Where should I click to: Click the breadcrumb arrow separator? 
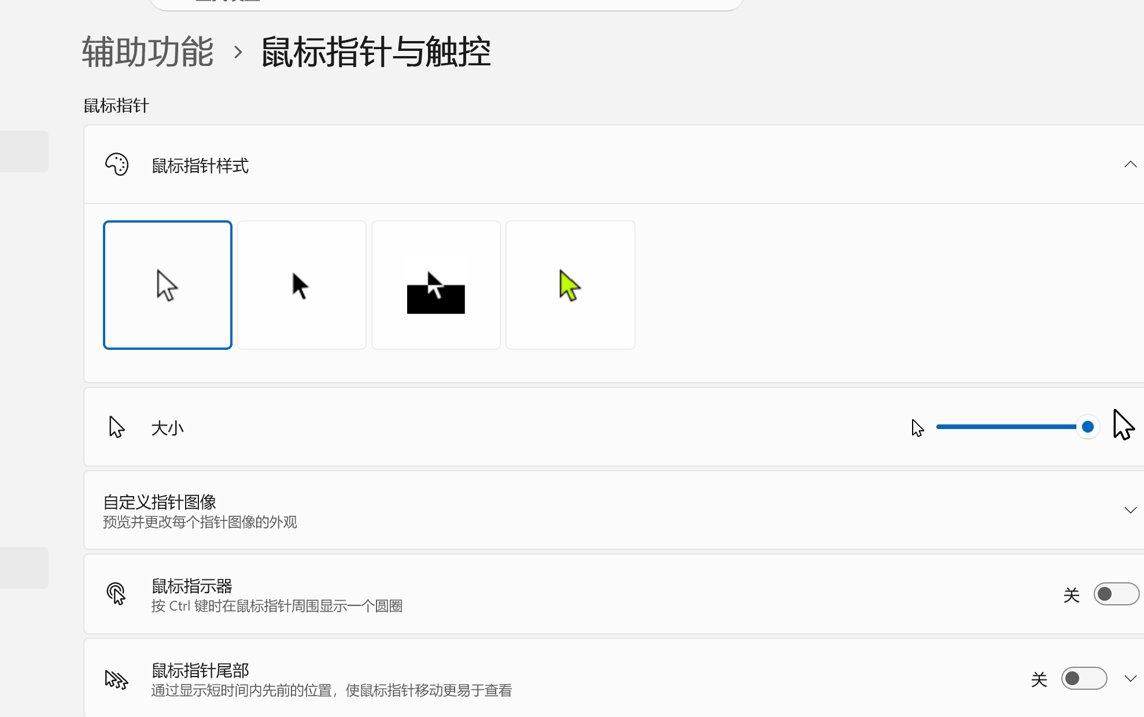coord(238,53)
